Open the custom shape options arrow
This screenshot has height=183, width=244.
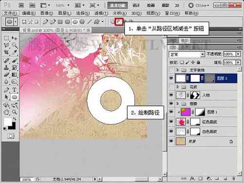(102, 22)
